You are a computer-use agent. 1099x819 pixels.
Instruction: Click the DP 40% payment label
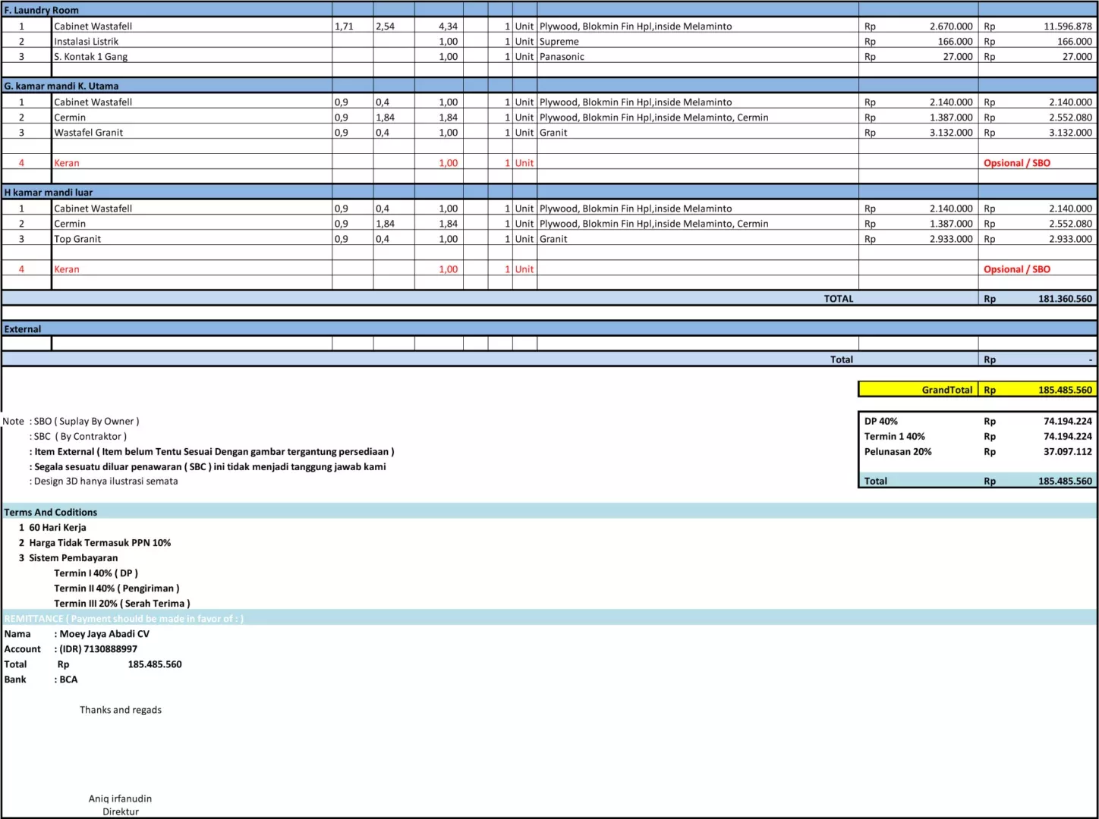[881, 421]
